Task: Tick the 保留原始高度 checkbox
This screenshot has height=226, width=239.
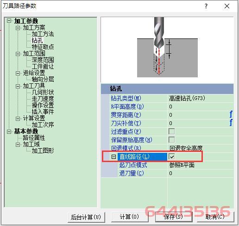Action: point(171,140)
